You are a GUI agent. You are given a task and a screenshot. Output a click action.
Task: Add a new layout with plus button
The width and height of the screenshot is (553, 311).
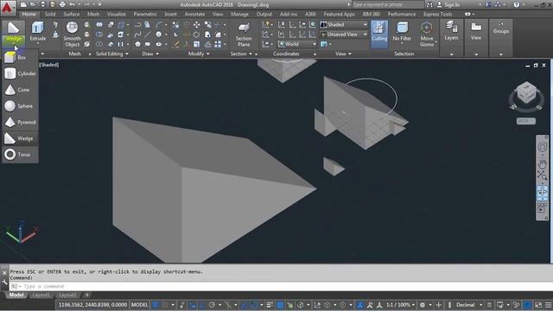(86, 295)
